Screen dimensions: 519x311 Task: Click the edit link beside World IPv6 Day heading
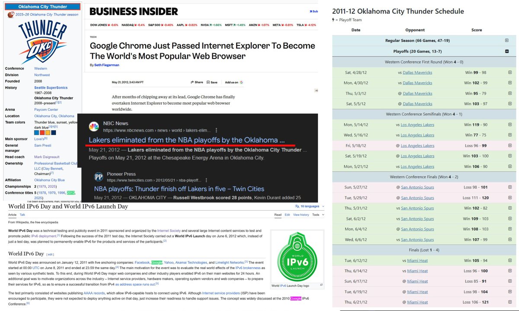(x=50, y=254)
